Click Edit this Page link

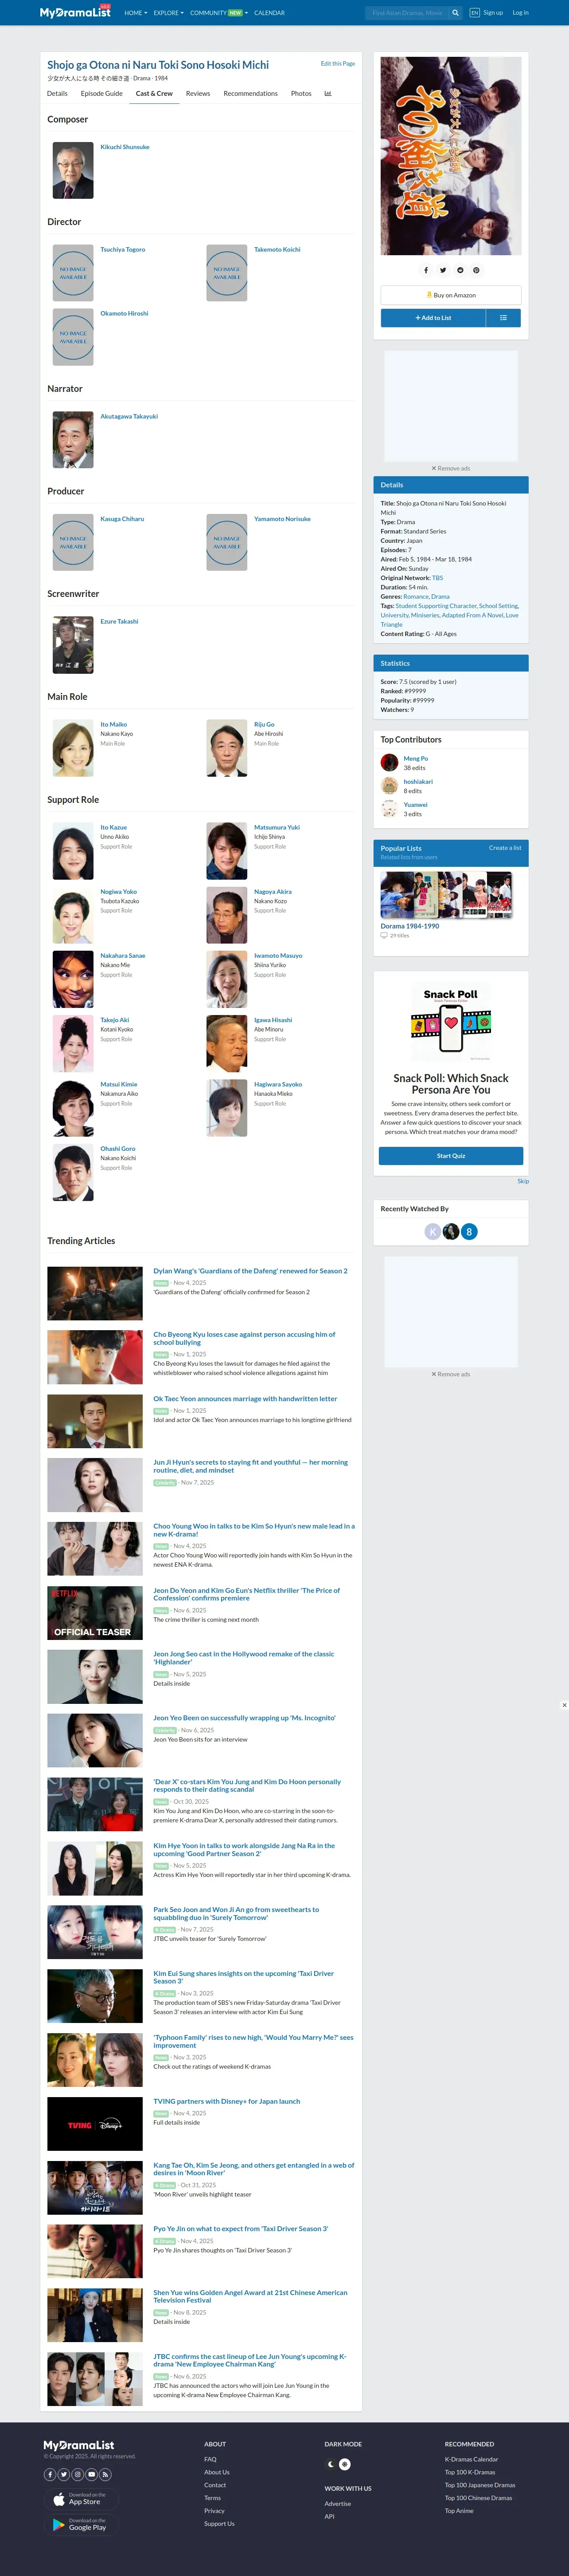click(x=337, y=63)
